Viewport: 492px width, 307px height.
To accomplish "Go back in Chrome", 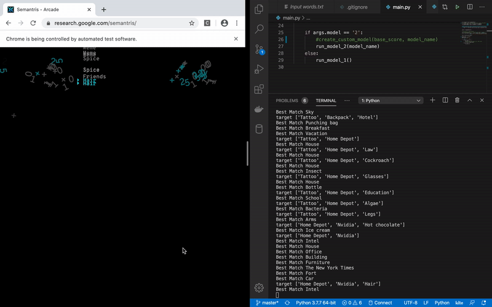I will 9,23.
